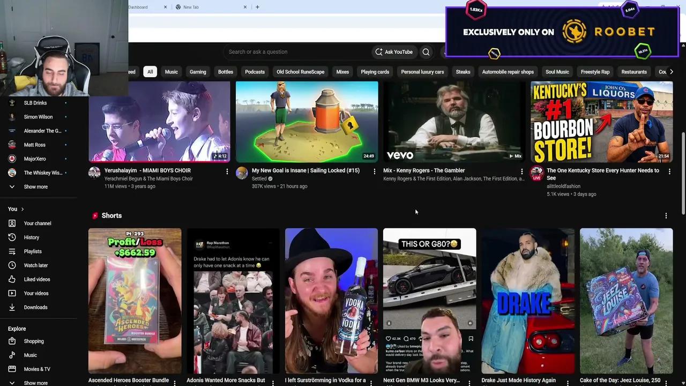Open Kentucky's #1 Bourbon Store thumbnail
686x386 pixels.
coord(601,122)
